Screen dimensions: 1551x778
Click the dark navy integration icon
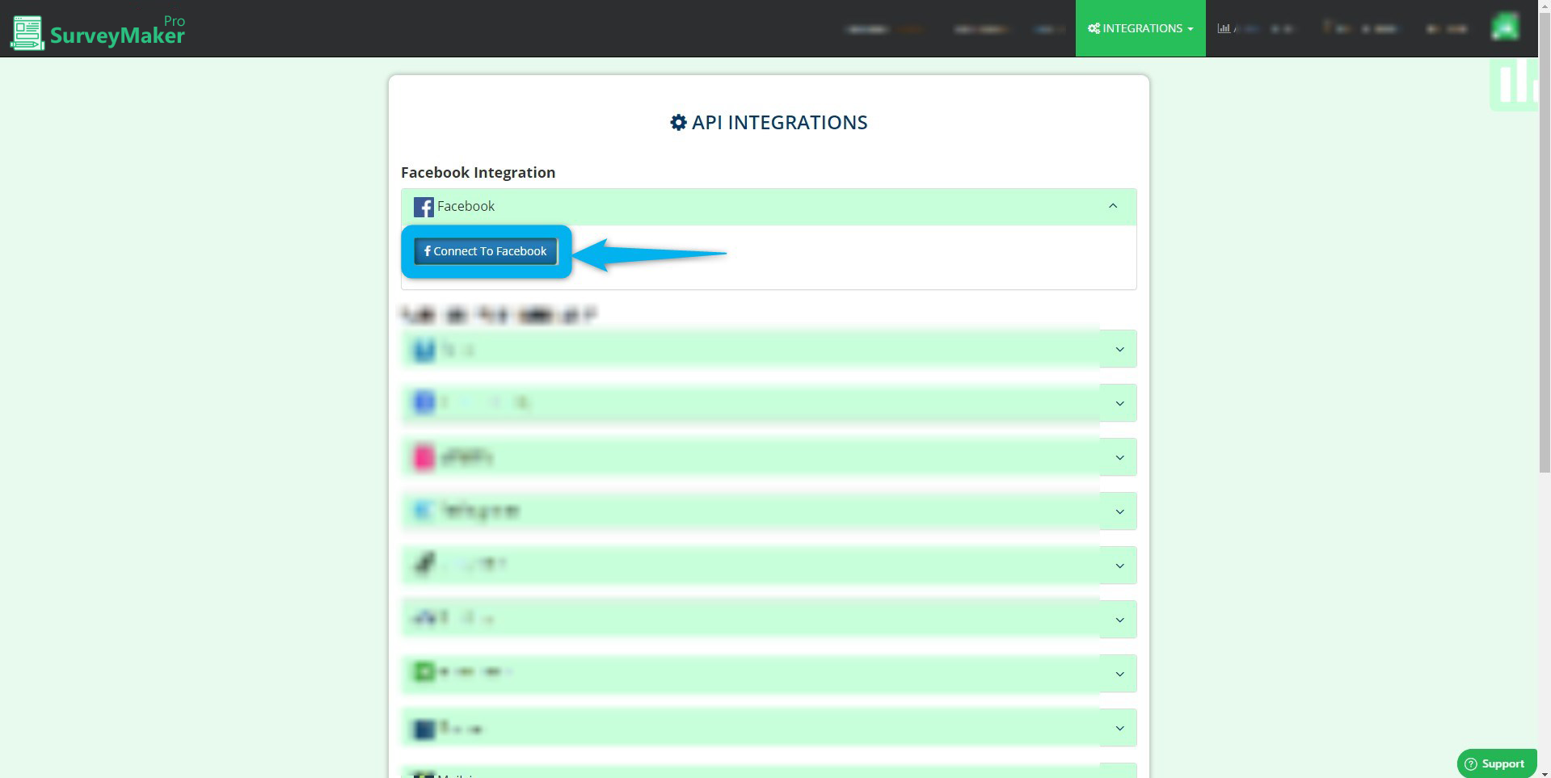424,727
